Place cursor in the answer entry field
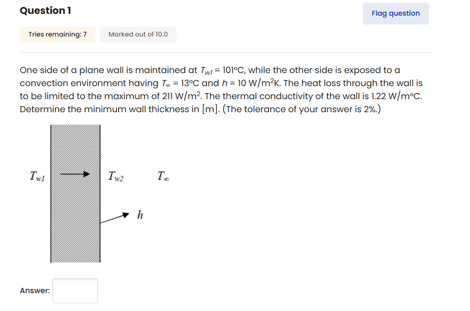 75,291
